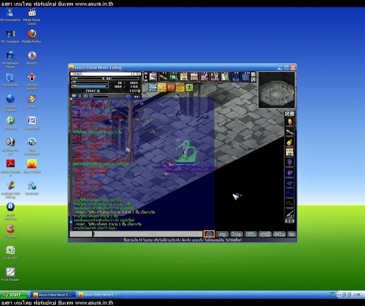Viewport: 365px width, 306px height.
Task: Switch to second Asura Online taskbar window
Action: coord(98,295)
